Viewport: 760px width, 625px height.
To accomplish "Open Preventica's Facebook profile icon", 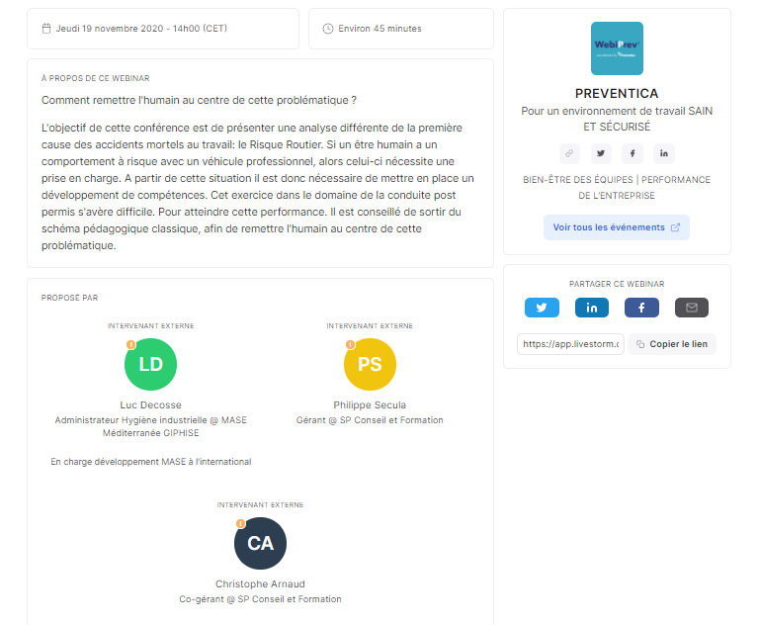I will (633, 153).
